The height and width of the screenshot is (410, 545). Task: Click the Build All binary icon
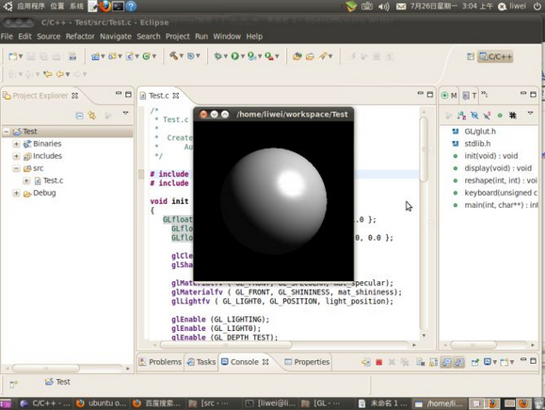pos(72,56)
